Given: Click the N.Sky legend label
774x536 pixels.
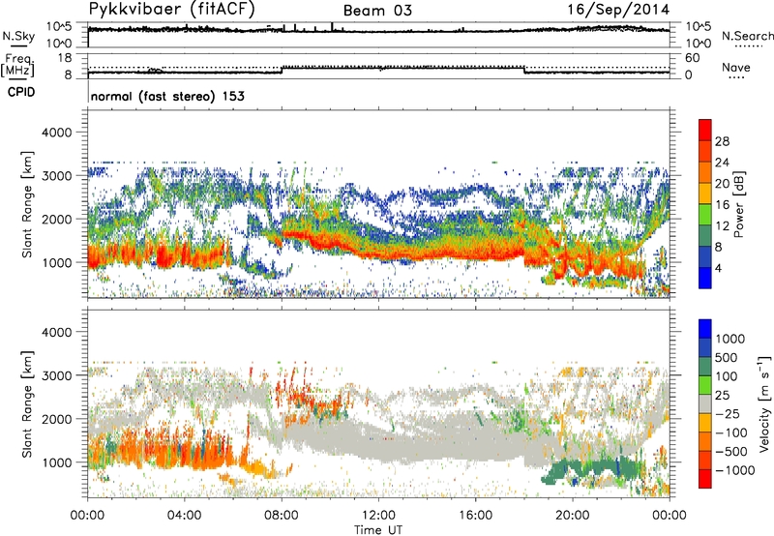Looking at the screenshot, I should point(18,36).
